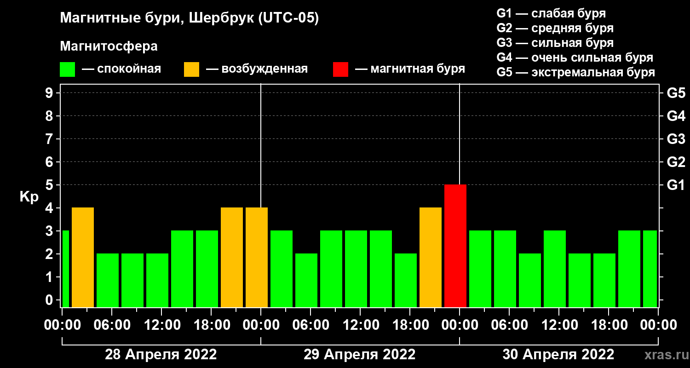Screen dimensions: 690x368
Task: Click the '12:00' time label under 29 April
Action: coord(360,325)
